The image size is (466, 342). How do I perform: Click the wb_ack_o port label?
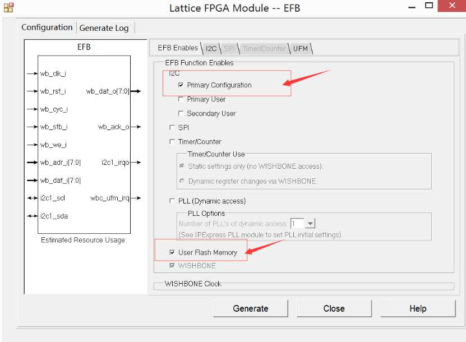(x=113, y=127)
